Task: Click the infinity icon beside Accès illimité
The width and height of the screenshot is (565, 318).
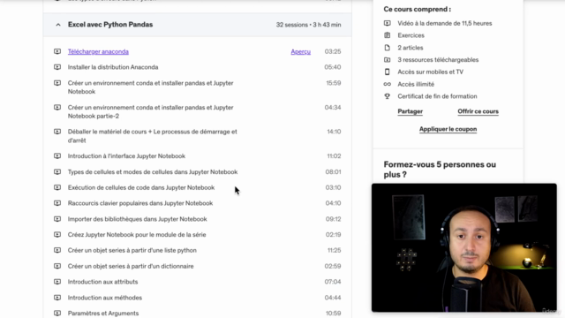Action: coord(387,84)
